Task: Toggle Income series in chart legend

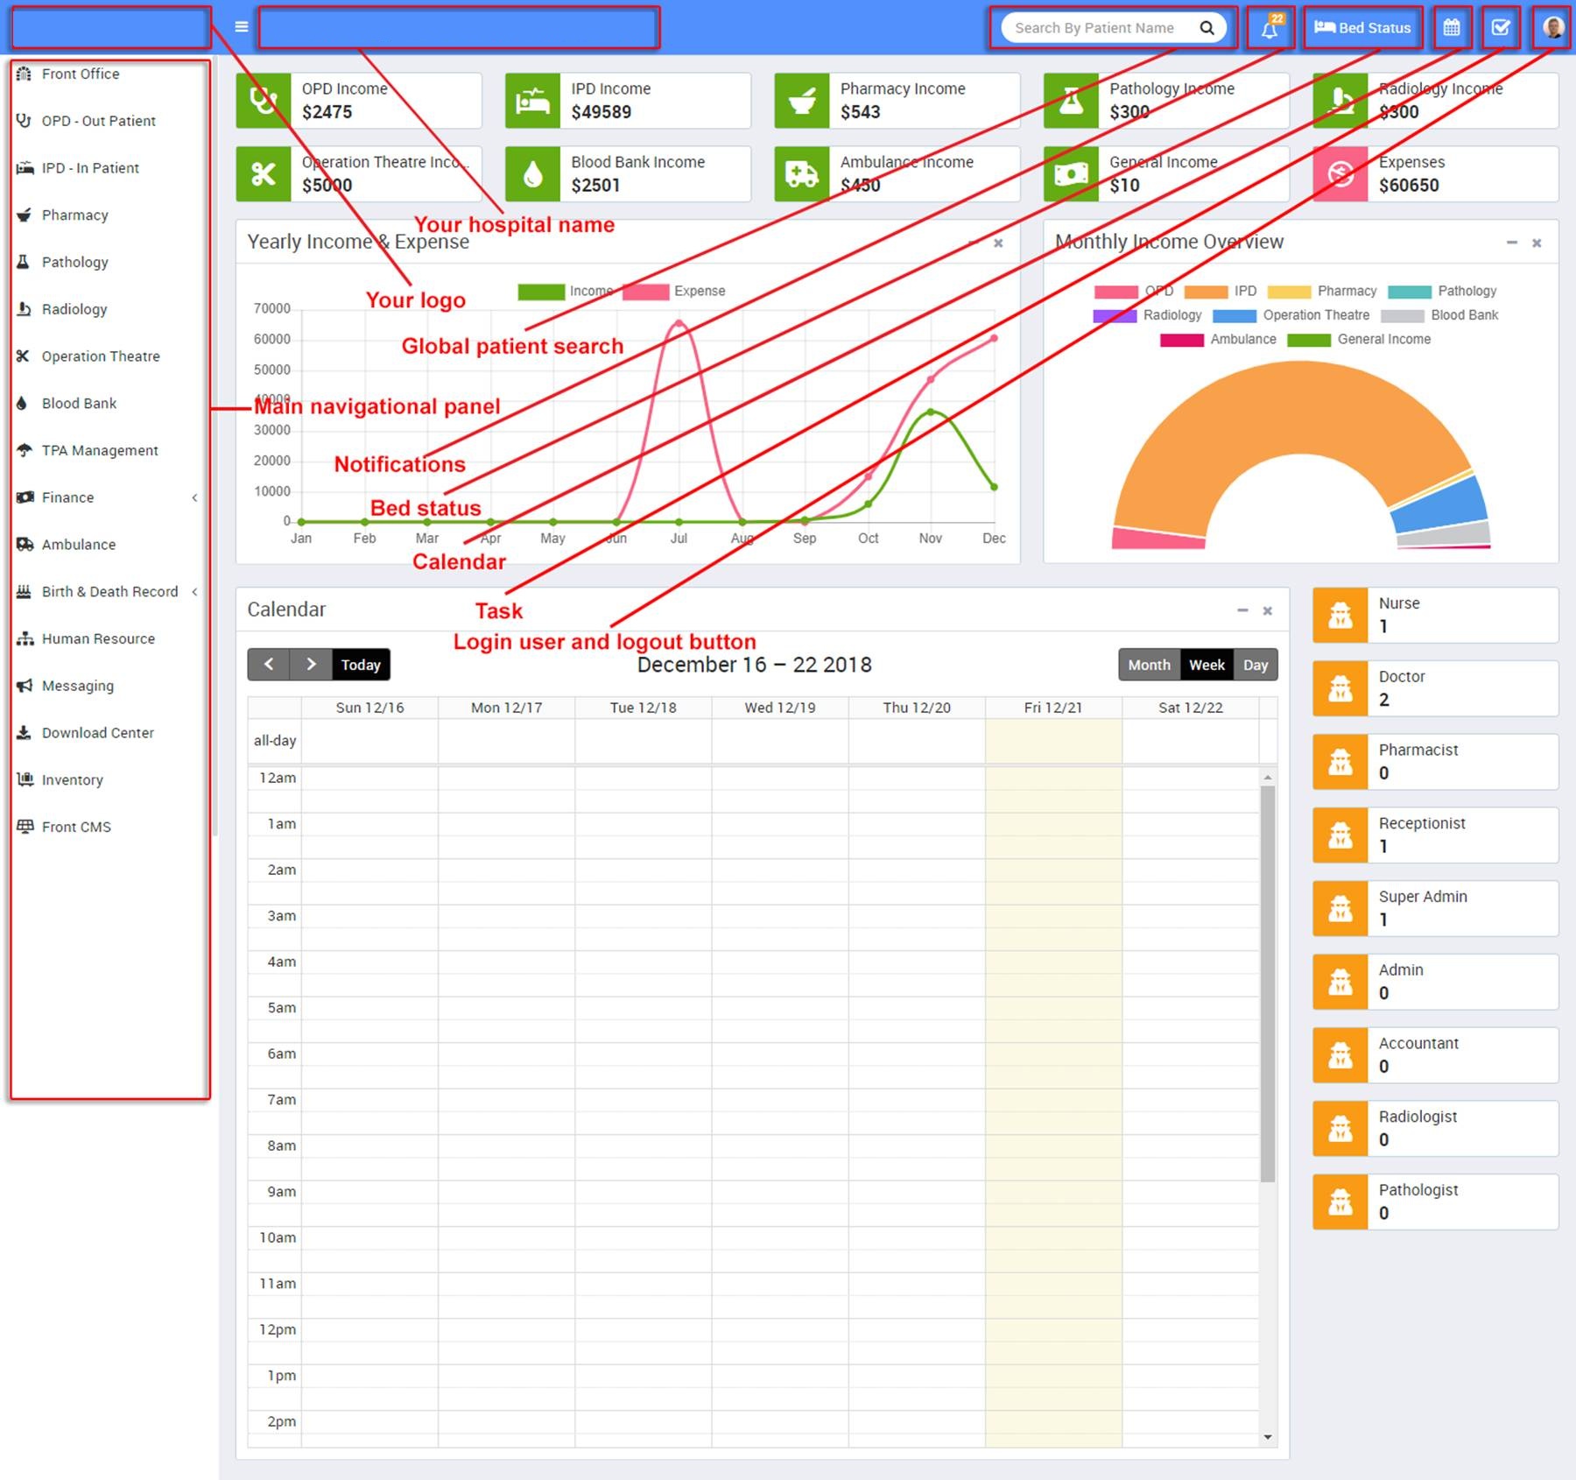Action: click(x=541, y=292)
